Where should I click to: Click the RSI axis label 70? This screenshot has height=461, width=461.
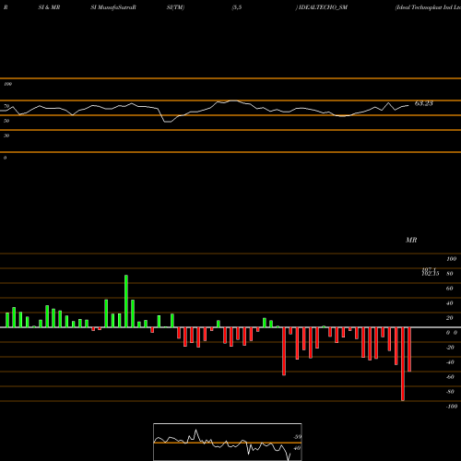pyautogui.click(x=6, y=106)
